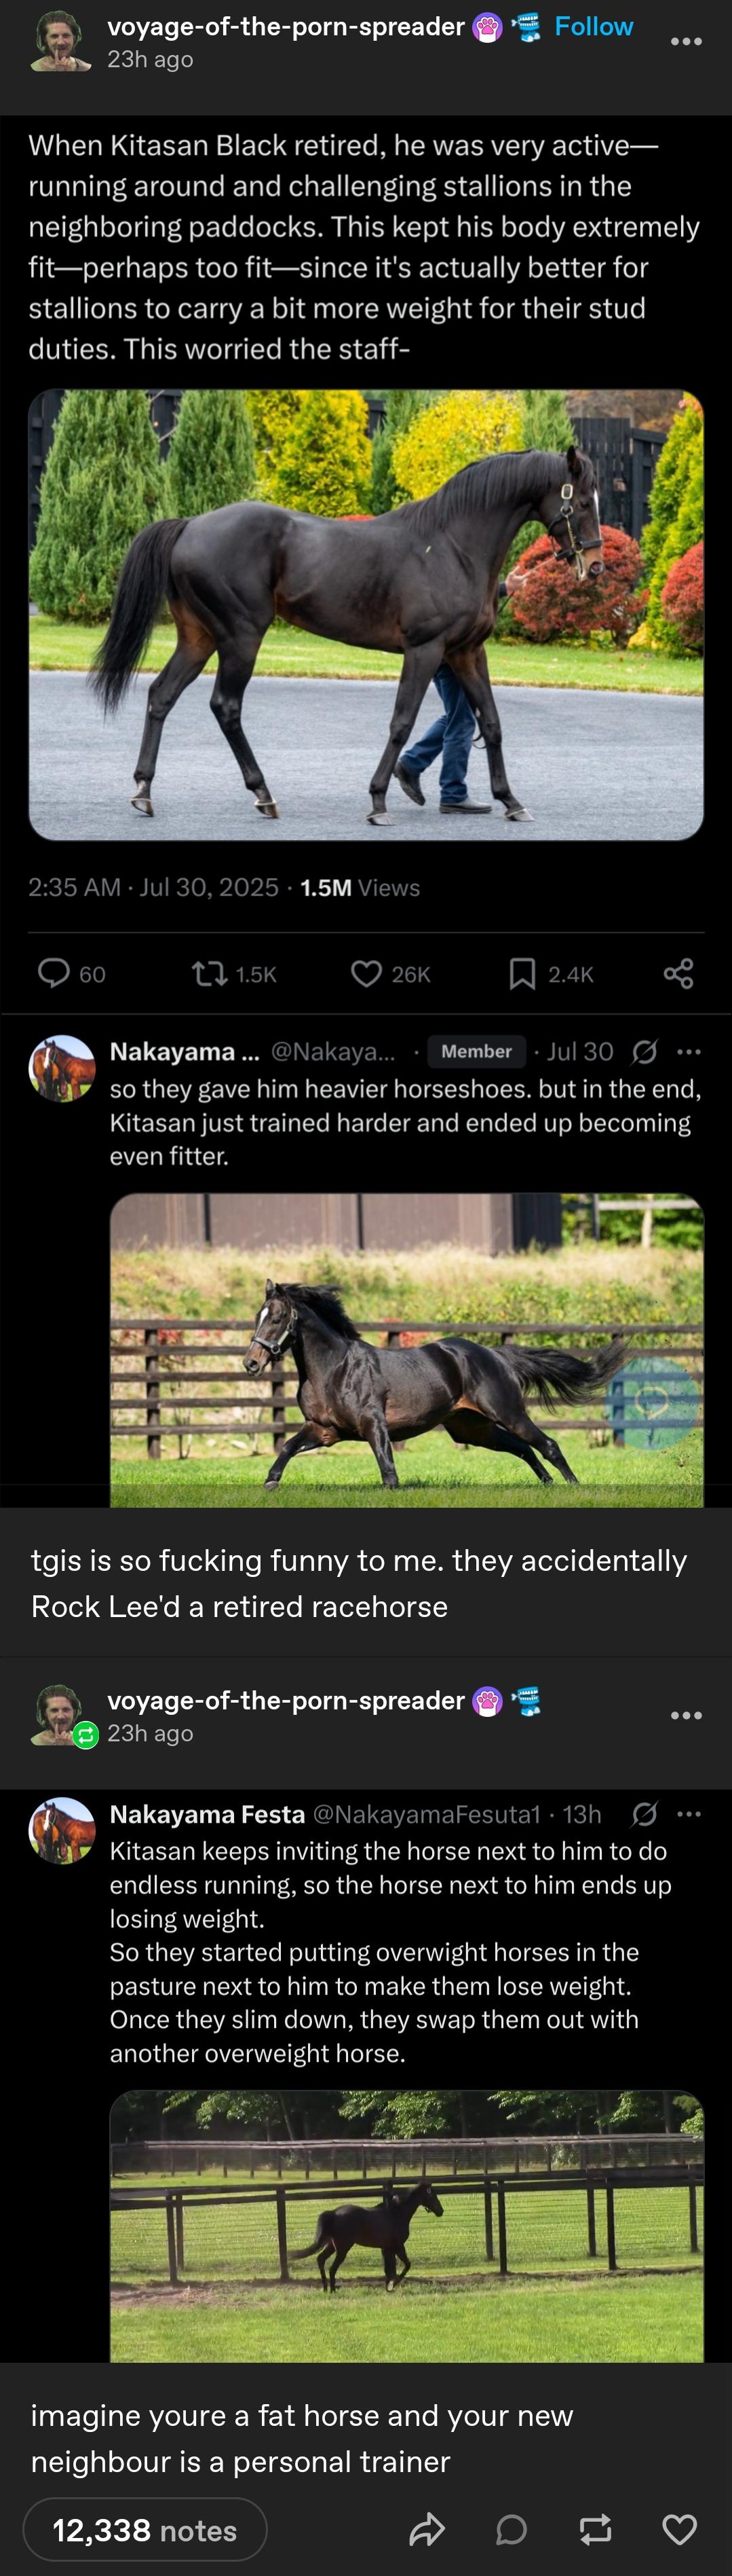Like the post with the heart icon
This screenshot has width=732, height=2576.
click(x=679, y=2529)
